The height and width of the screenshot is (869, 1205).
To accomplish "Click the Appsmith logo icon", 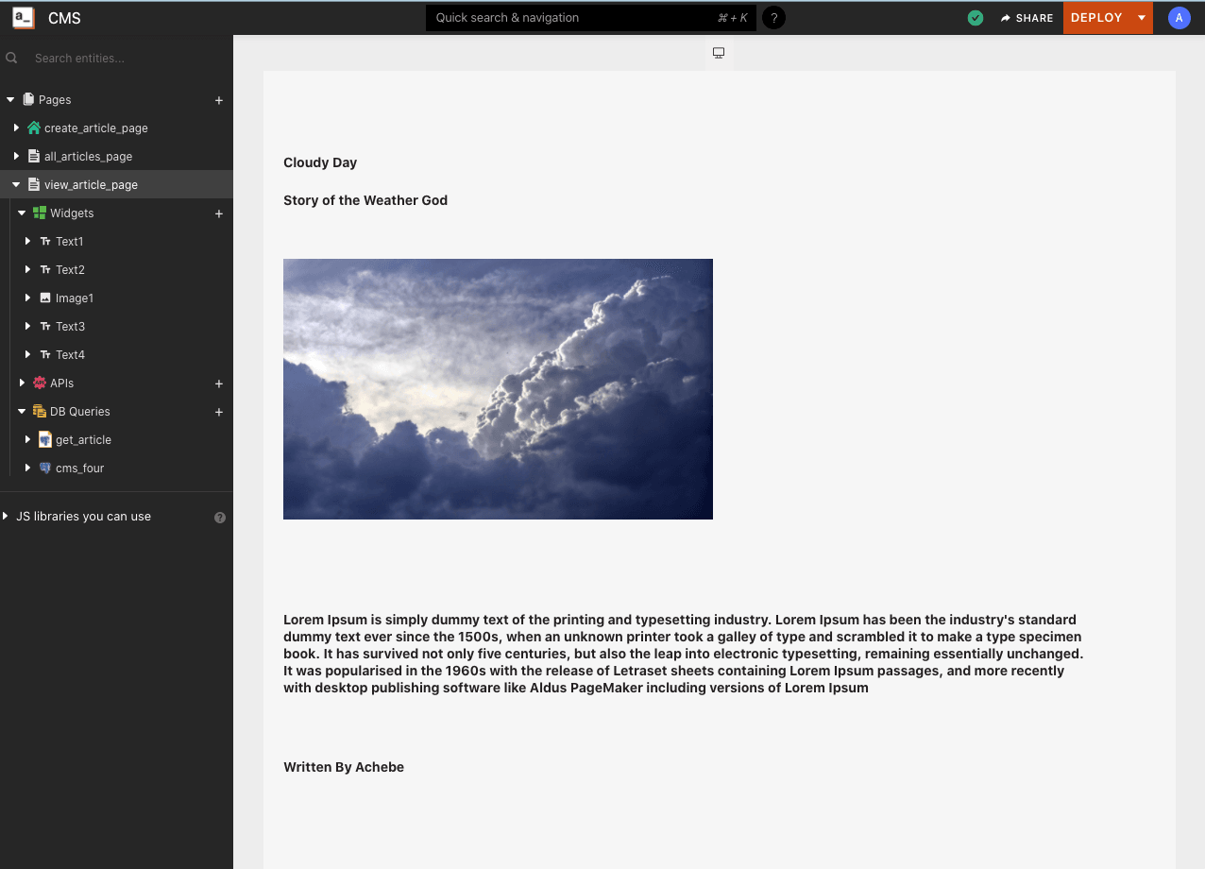I will (24, 17).
